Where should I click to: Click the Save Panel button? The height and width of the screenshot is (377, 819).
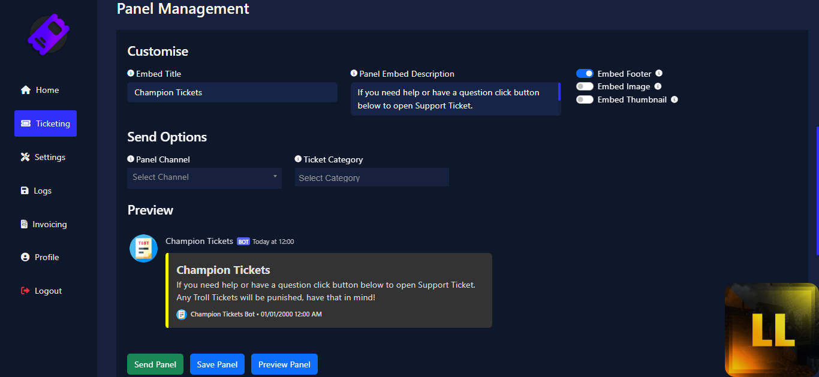[x=217, y=364]
